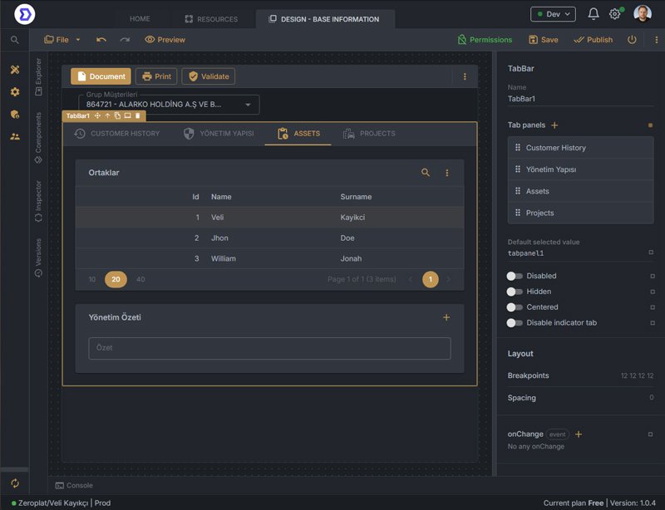Select page size 40
This screenshot has width=665, height=510.
point(140,279)
